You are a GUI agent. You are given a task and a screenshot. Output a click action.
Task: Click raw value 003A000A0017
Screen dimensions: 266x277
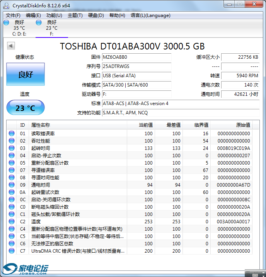(x=234, y=221)
